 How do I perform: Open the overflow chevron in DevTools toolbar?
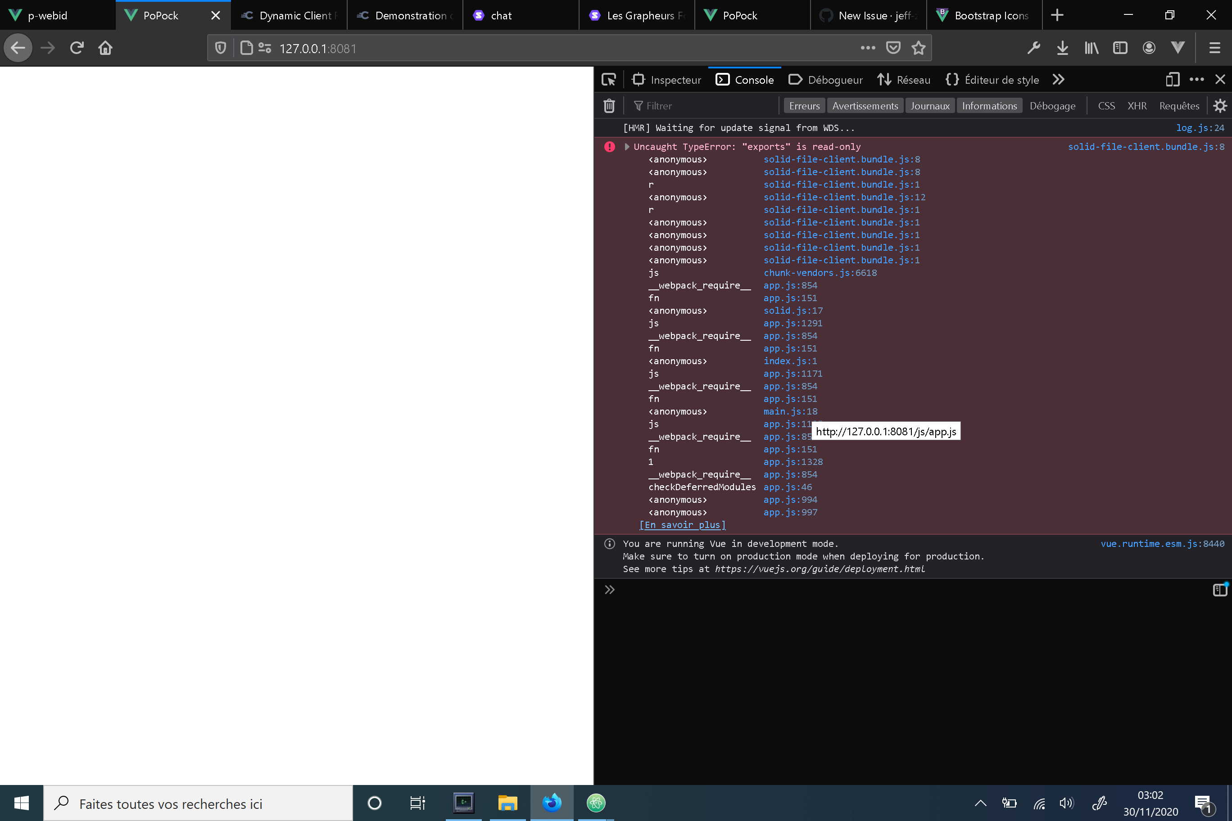(x=1058, y=79)
